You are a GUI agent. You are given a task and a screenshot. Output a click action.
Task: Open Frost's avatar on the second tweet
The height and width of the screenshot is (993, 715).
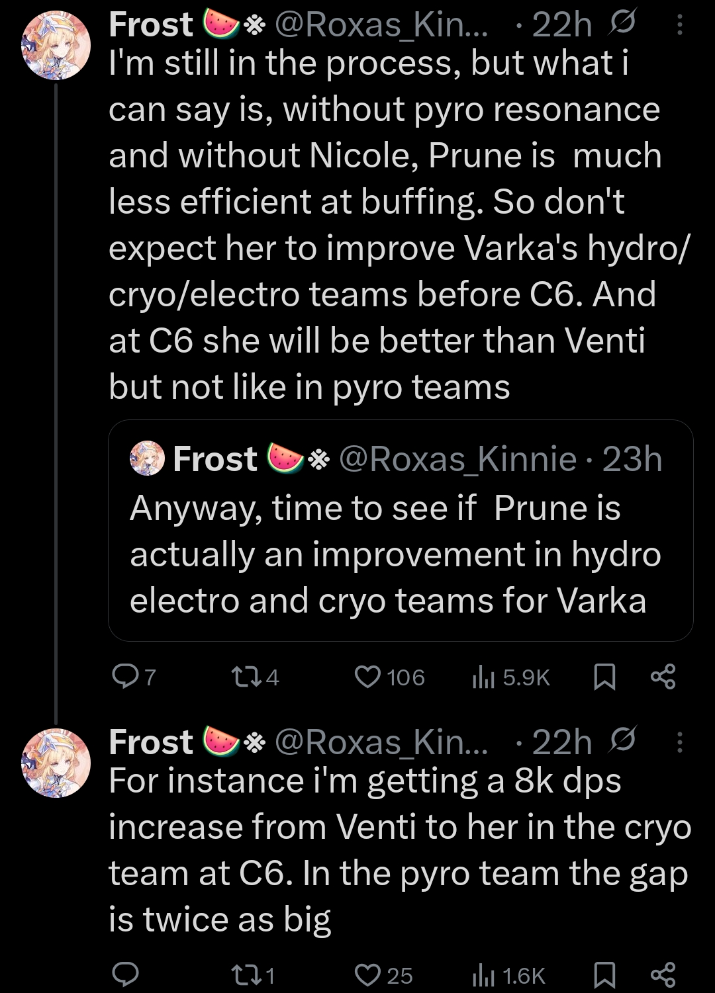[x=56, y=762]
